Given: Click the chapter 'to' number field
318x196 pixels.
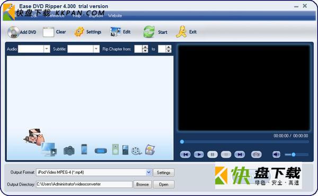Looking at the screenshot, I should (x=162, y=49).
